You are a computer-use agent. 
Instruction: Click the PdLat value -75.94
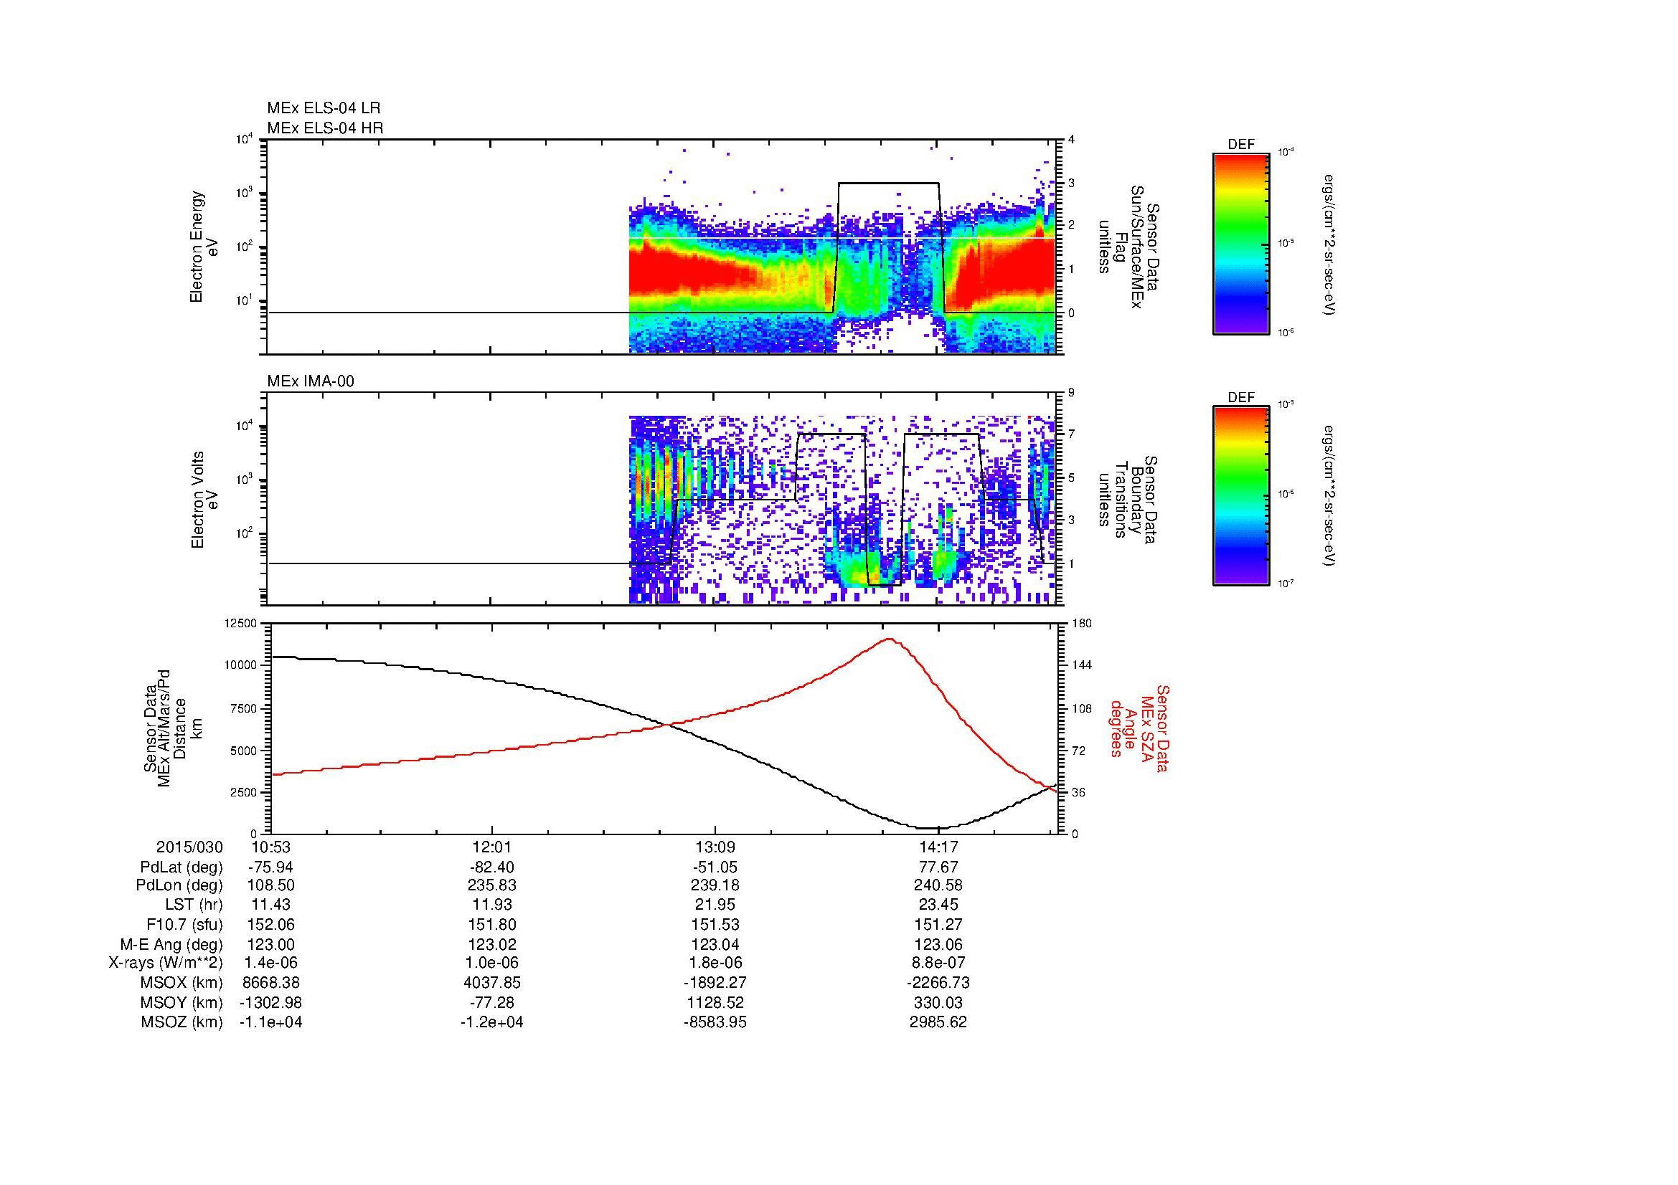(x=270, y=867)
